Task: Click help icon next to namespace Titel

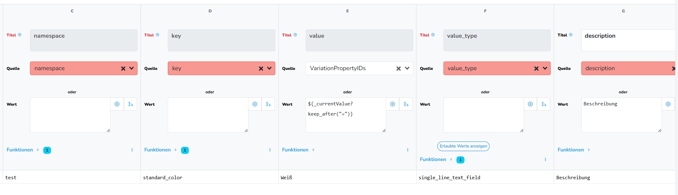Action: (x=20, y=35)
